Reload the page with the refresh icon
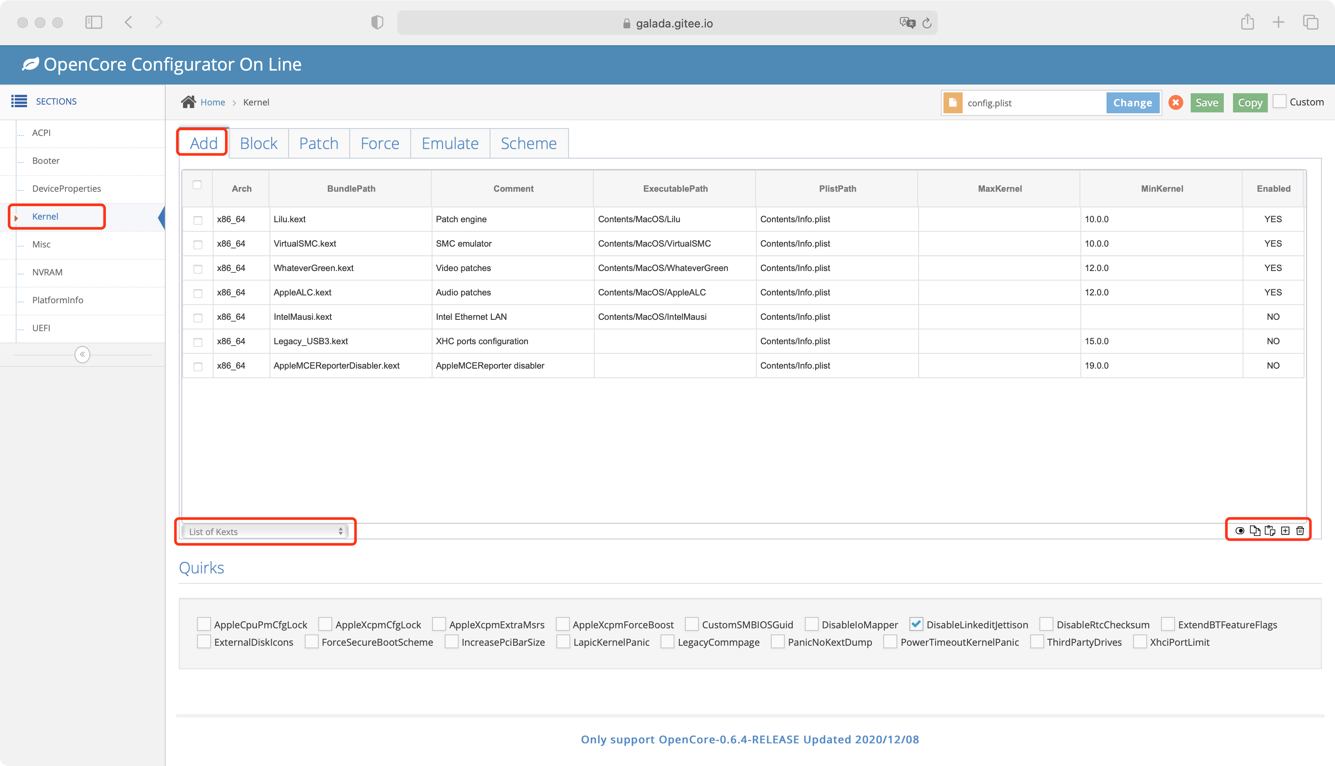The width and height of the screenshot is (1335, 766). coord(927,23)
